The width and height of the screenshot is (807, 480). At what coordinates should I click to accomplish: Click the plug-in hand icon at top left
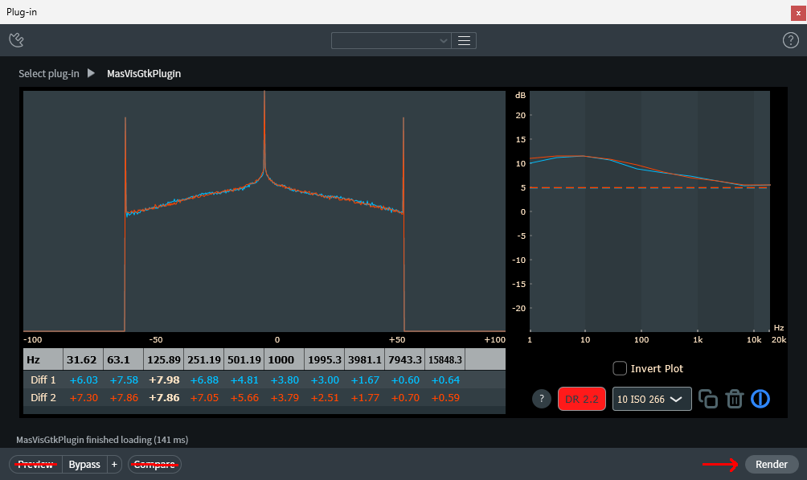[x=16, y=40]
